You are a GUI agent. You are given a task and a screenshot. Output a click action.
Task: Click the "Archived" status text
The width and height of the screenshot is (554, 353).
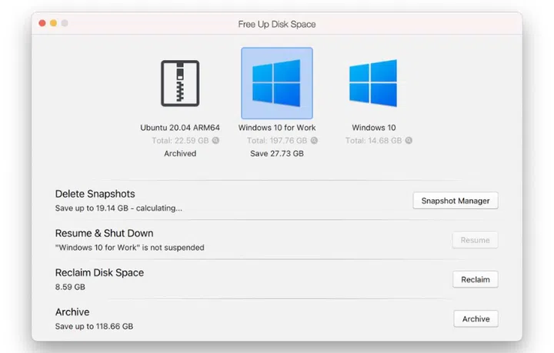tap(180, 154)
